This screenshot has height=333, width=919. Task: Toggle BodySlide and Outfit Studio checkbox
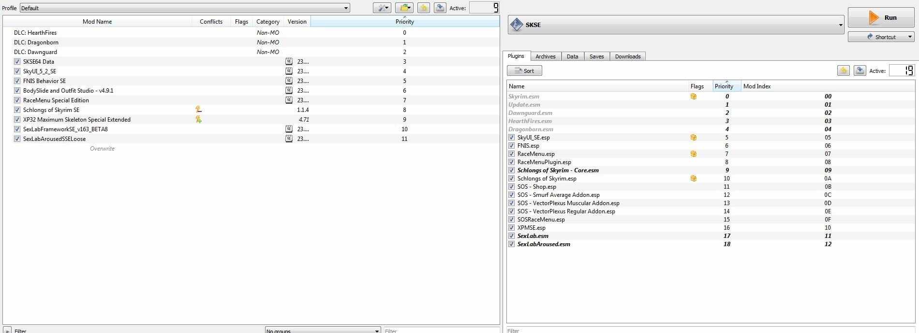(x=17, y=90)
